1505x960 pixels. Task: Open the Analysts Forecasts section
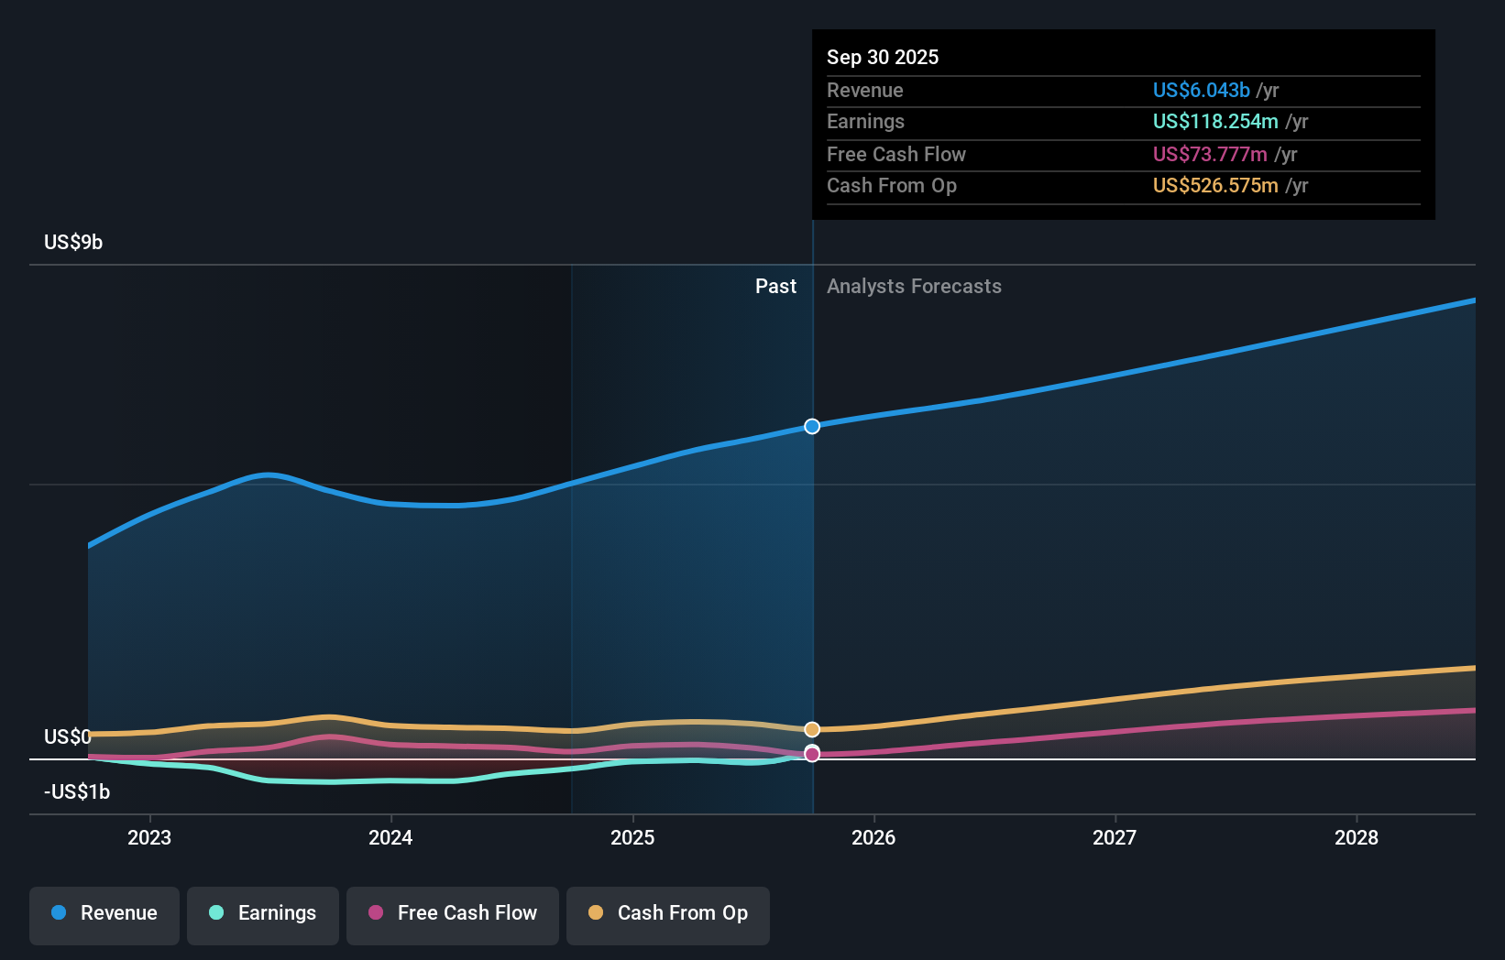(x=914, y=286)
